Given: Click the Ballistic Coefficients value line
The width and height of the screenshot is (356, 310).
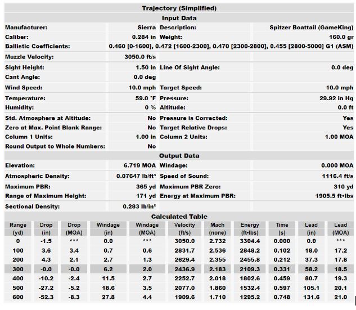Looking at the screenshot, I should [231, 46].
